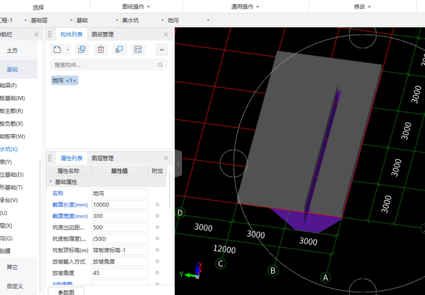The height and width of the screenshot is (295, 425).
Task: Click the search component input field
Action: [108, 65]
